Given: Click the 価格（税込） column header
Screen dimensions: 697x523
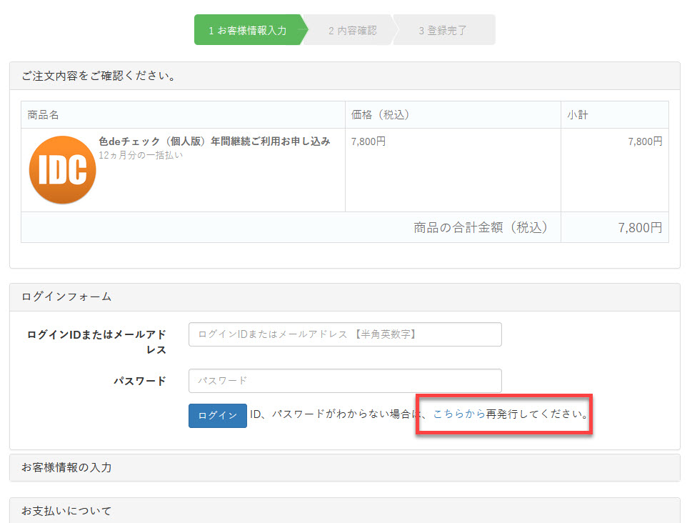Looking at the screenshot, I should click(x=380, y=115).
